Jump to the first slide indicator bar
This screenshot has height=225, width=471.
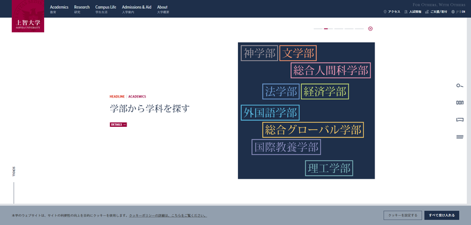(318, 29)
